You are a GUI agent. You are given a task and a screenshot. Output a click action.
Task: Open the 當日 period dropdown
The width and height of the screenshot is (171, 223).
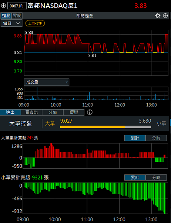coord(11,23)
